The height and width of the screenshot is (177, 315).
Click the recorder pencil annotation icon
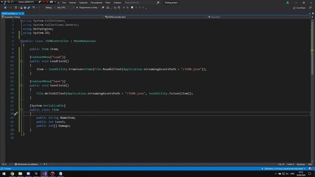point(39,2)
